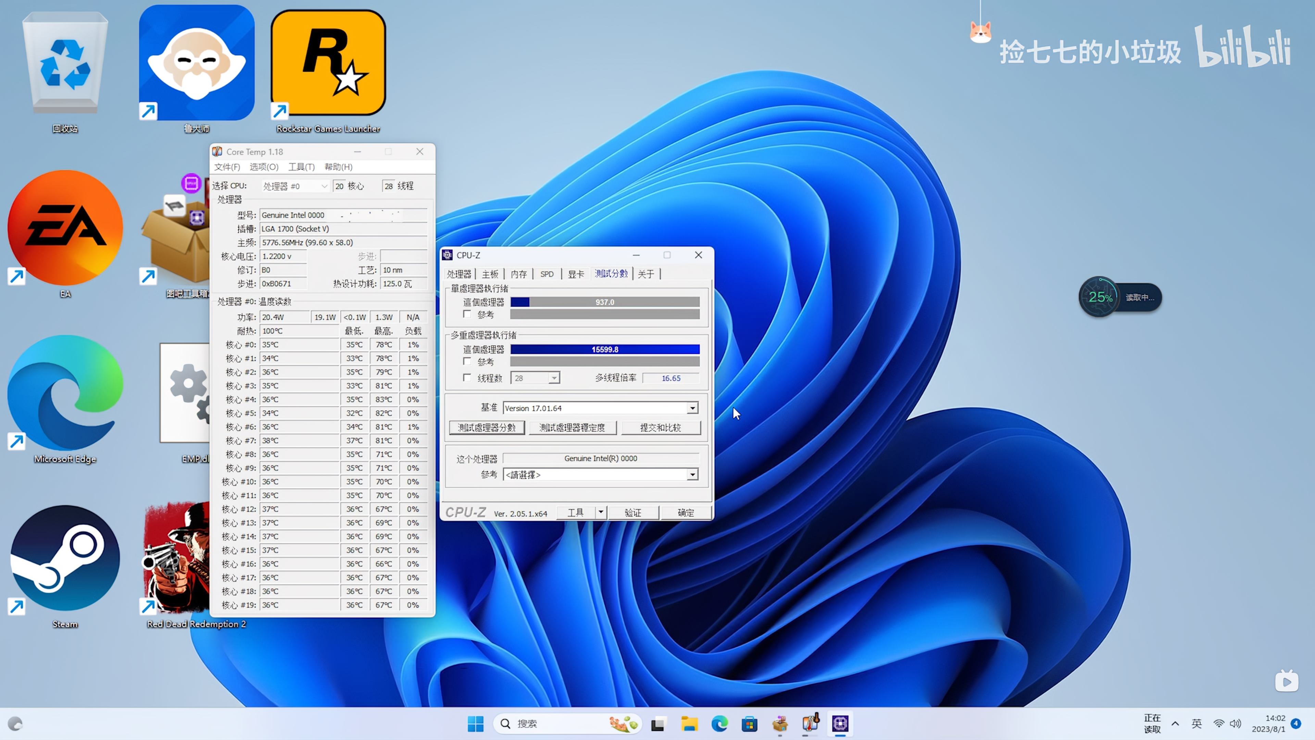Click the 25% floating speed widget
This screenshot has height=740, width=1315.
point(1120,297)
